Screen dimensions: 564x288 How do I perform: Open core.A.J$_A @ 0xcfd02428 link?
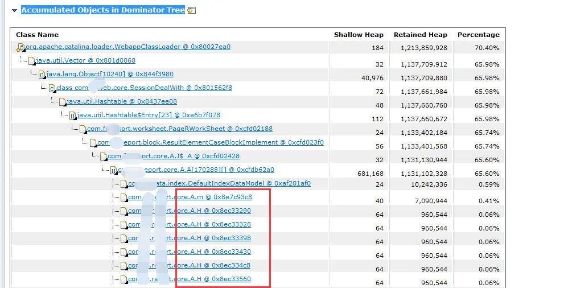tap(174, 156)
